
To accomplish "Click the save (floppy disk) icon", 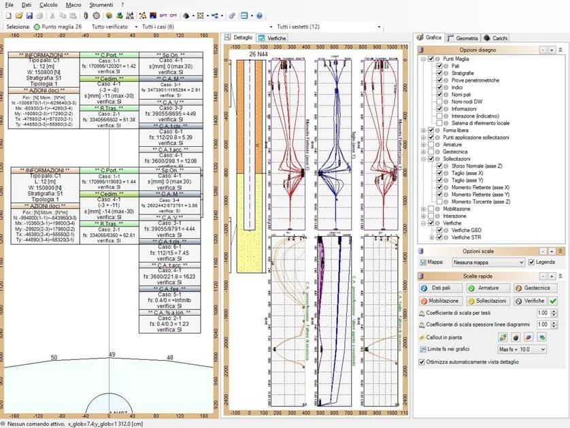I will point(29,16).
